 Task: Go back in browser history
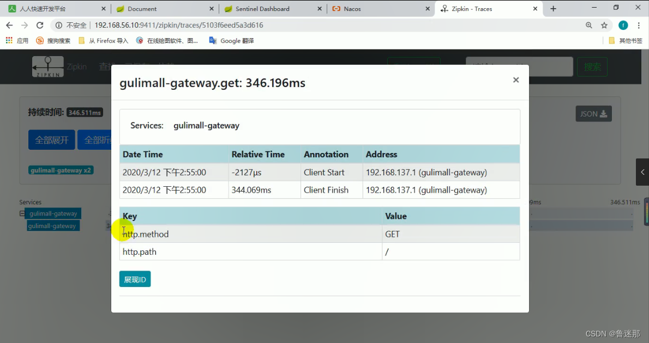9,25
